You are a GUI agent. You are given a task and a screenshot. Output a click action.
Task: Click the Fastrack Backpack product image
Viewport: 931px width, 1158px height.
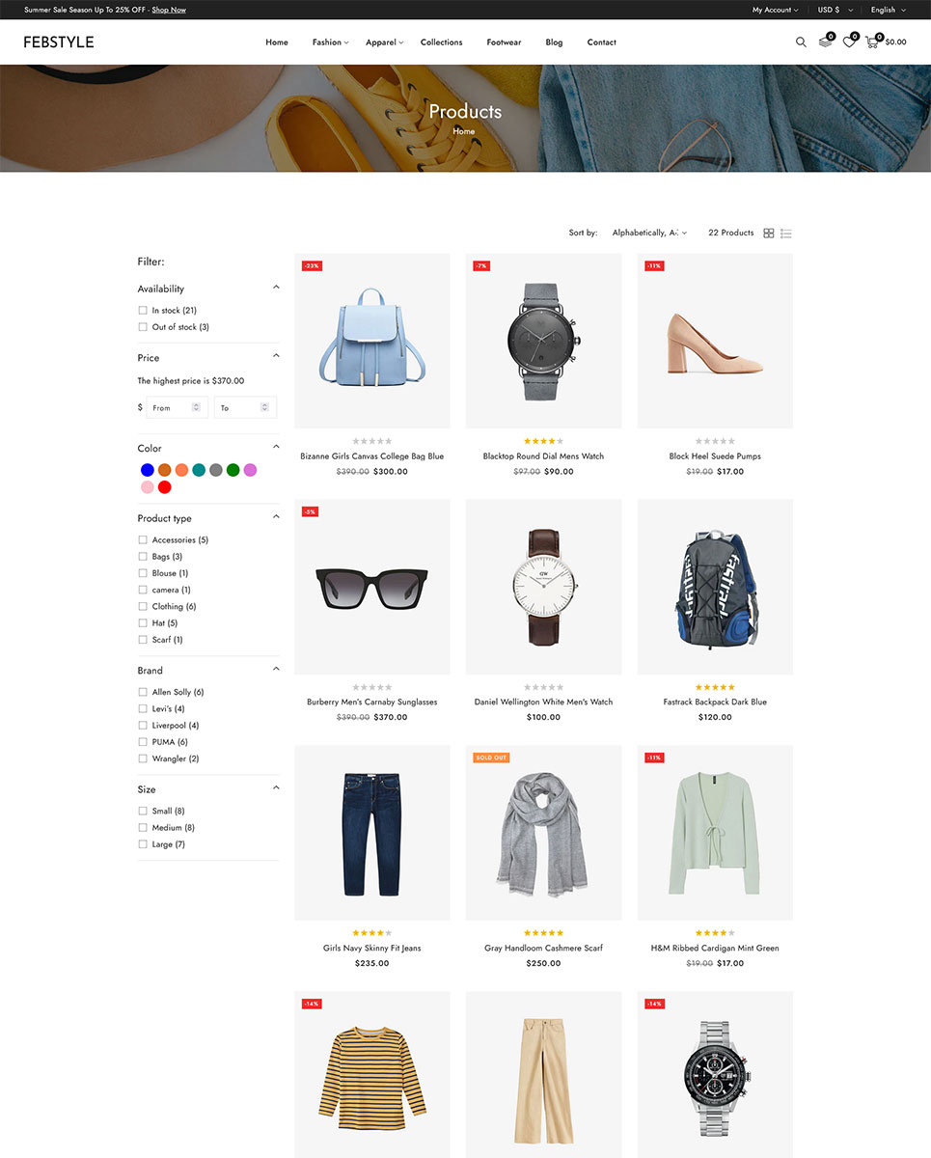[715, 587]
